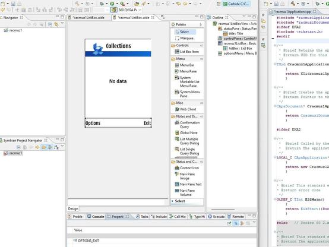Viewport: 329px width, 247px height.
Task: Select Menu Bar palette item
Action: click(x=185, y=65)
